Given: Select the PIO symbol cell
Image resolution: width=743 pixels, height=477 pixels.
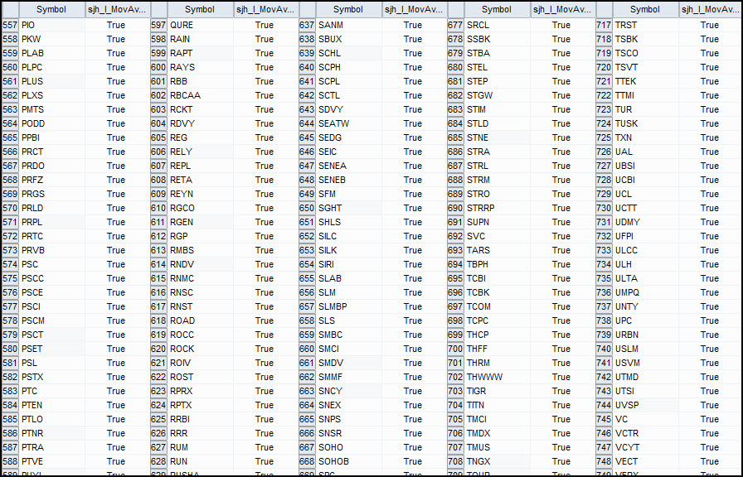Looking at the screenshot, I should (x=51, y=25).
